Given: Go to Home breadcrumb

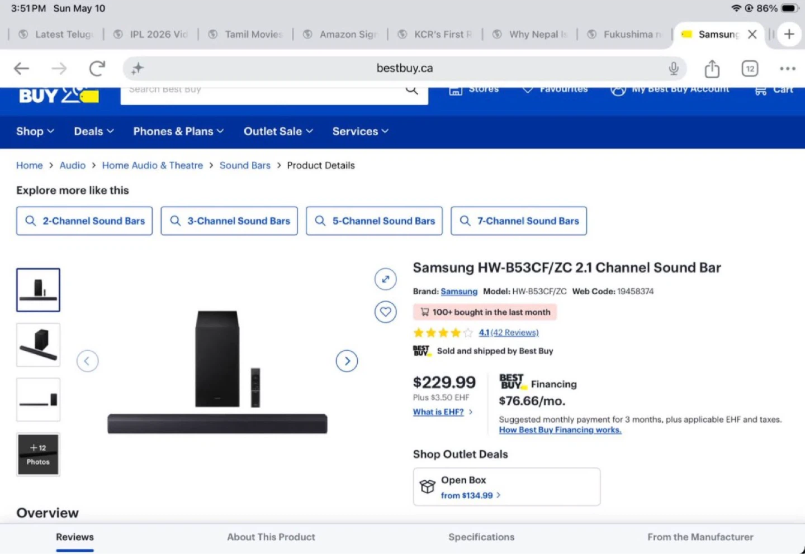Looking at the screenshot, I should pyautogui.click(x=29, y=165).
